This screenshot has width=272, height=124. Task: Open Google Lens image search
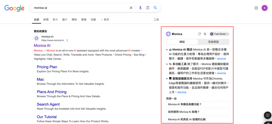coord(148,8)
